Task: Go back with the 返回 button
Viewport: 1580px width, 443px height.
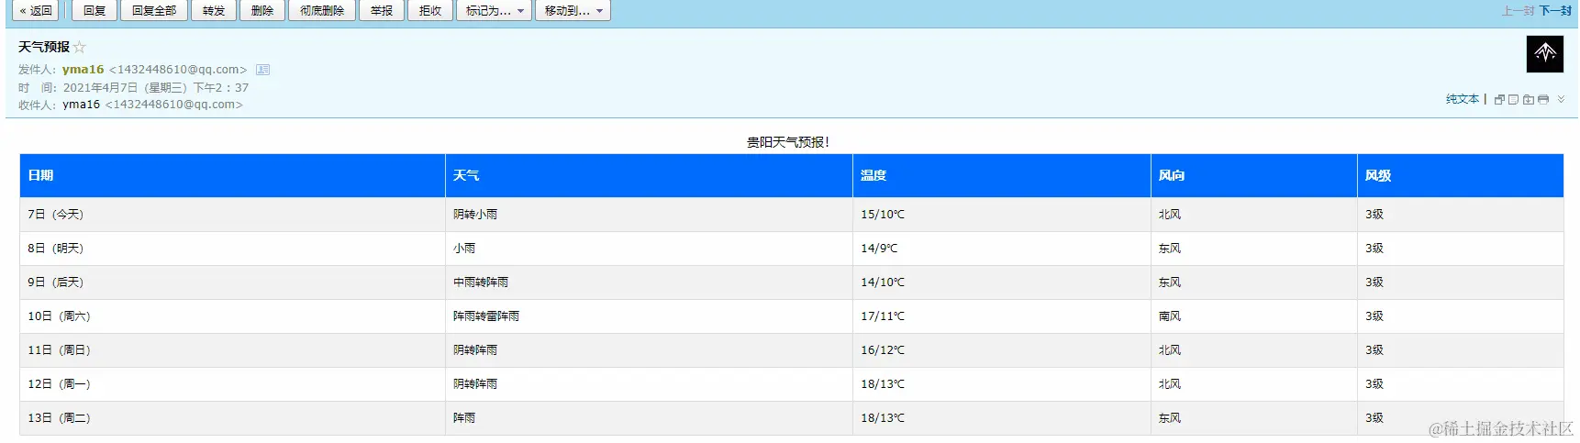Action: pyautogui.click(x=36, y=11)
